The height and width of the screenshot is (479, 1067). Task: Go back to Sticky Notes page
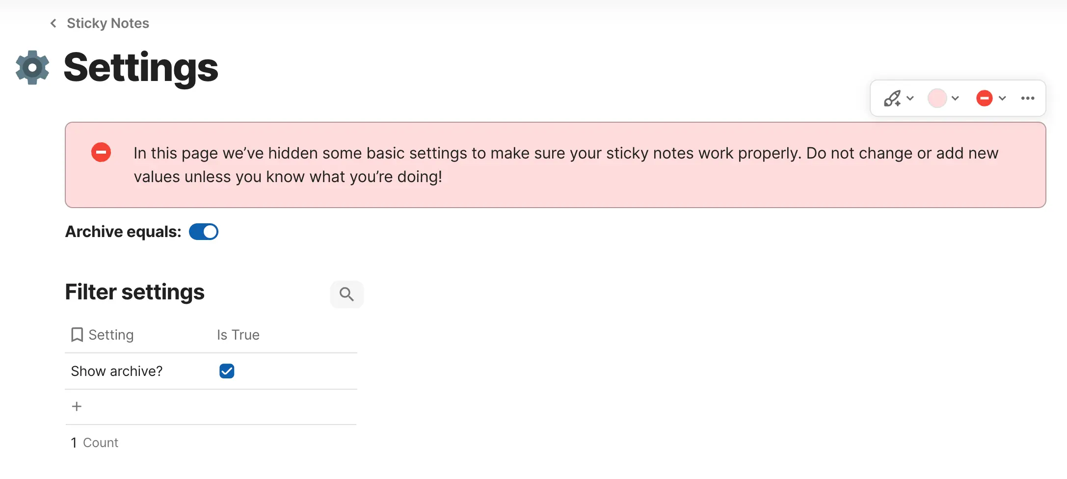click(108, 23)
